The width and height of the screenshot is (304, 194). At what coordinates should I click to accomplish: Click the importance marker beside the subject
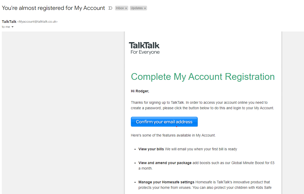pos(111,8)
